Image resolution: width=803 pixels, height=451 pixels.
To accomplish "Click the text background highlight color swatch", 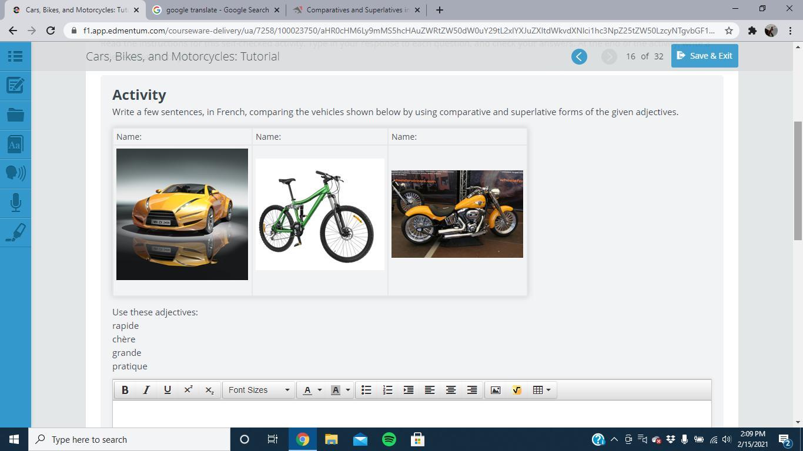I will 336,390.
